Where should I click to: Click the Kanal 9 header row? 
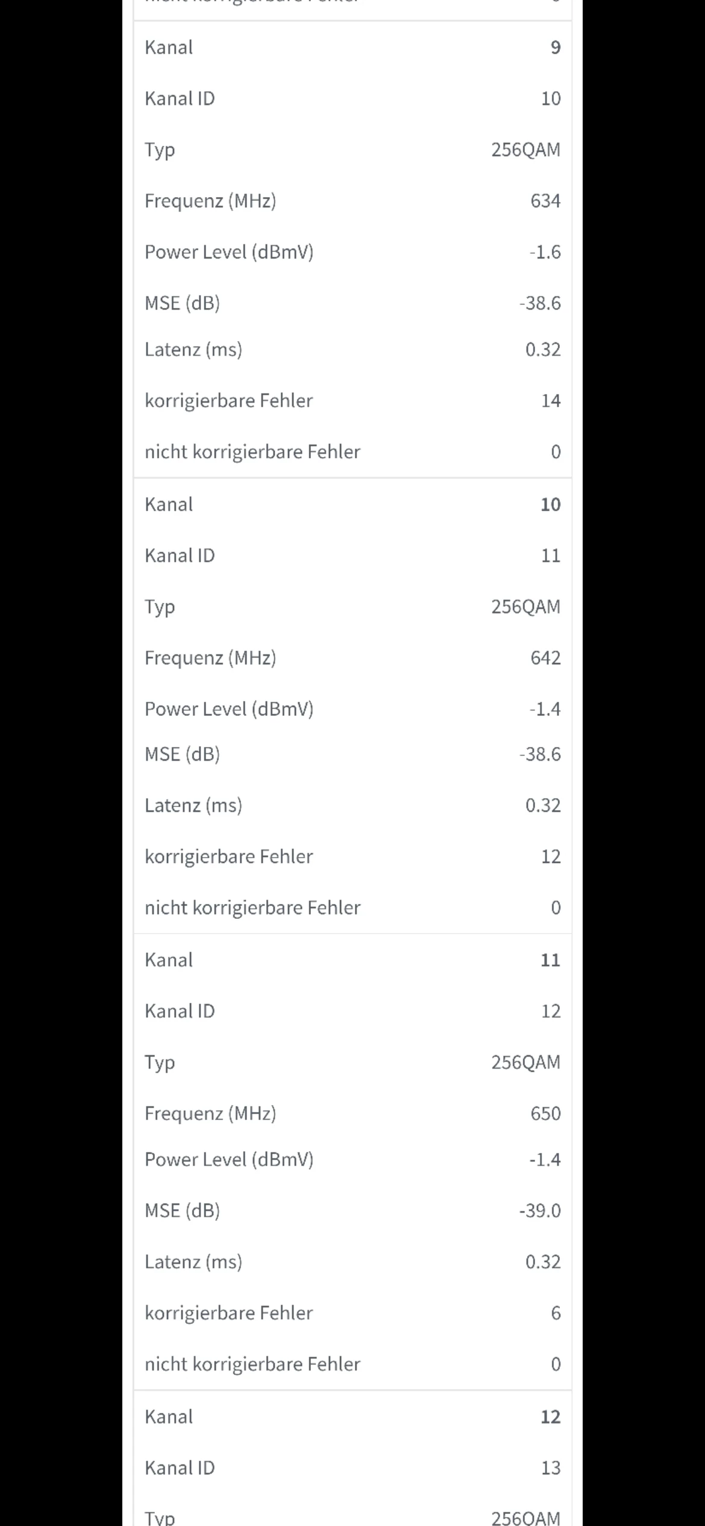coord(352,48)
